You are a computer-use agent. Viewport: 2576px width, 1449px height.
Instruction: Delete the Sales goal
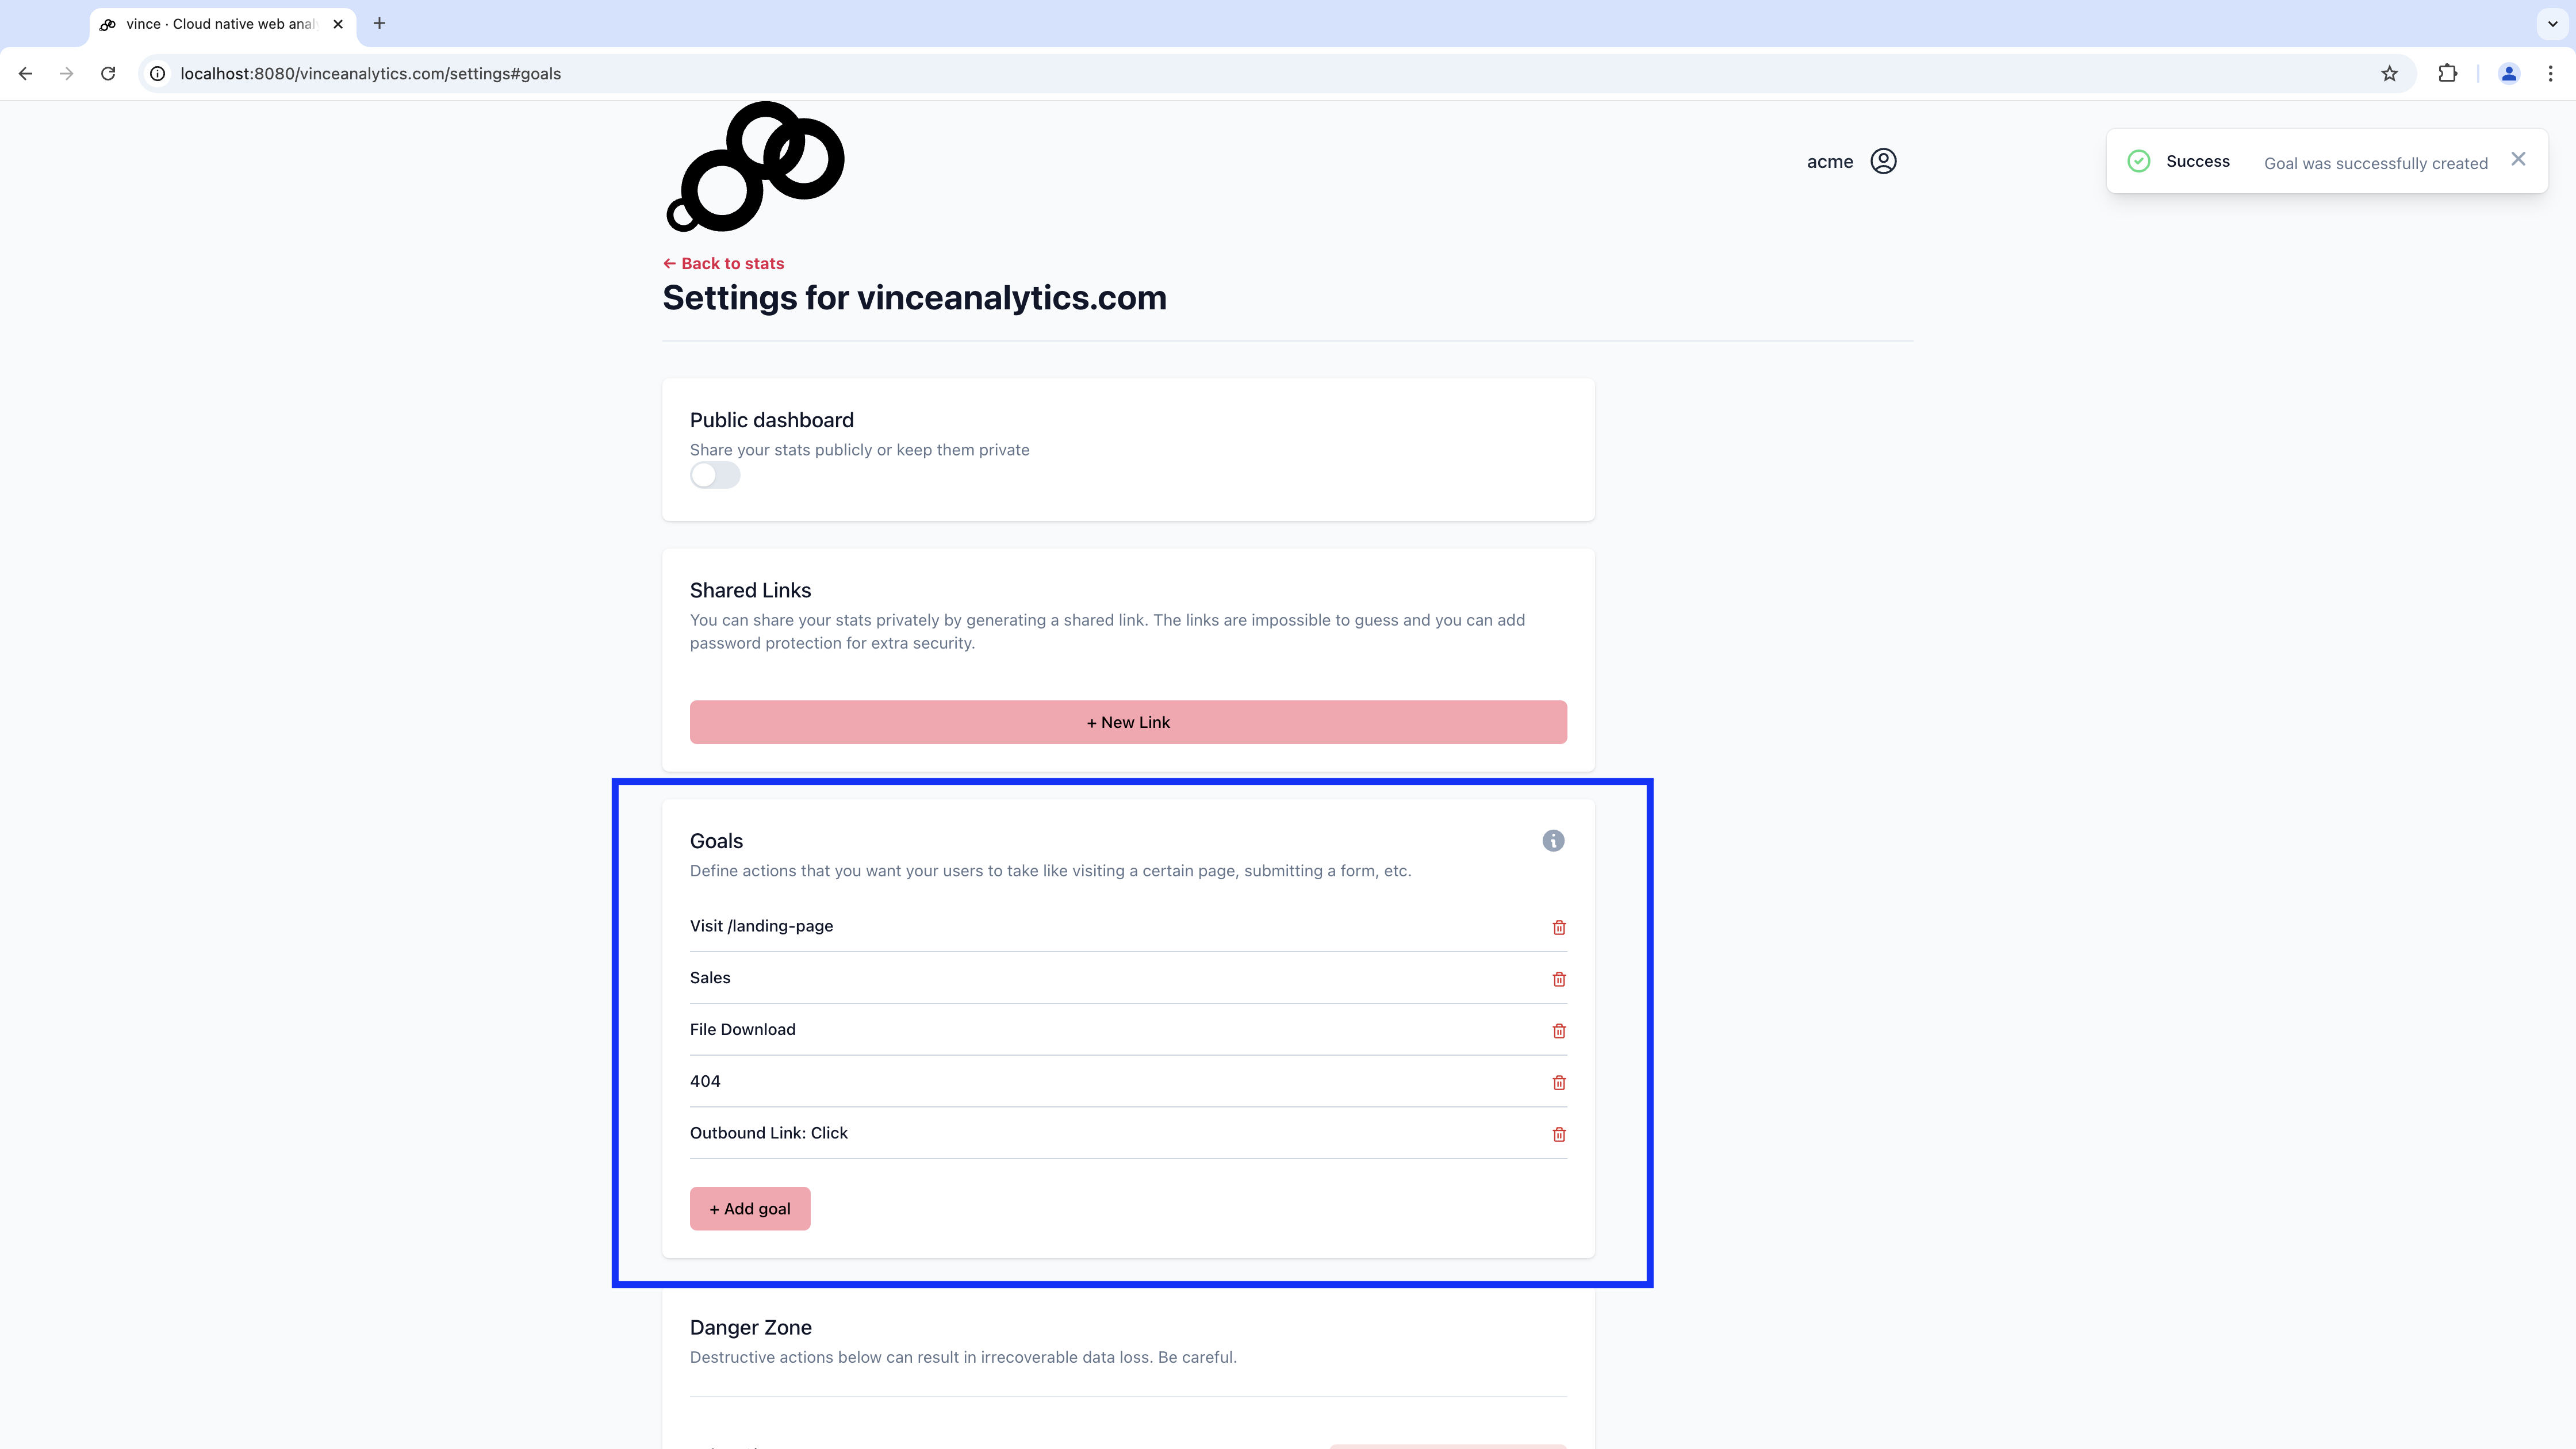coord(1558,979)
